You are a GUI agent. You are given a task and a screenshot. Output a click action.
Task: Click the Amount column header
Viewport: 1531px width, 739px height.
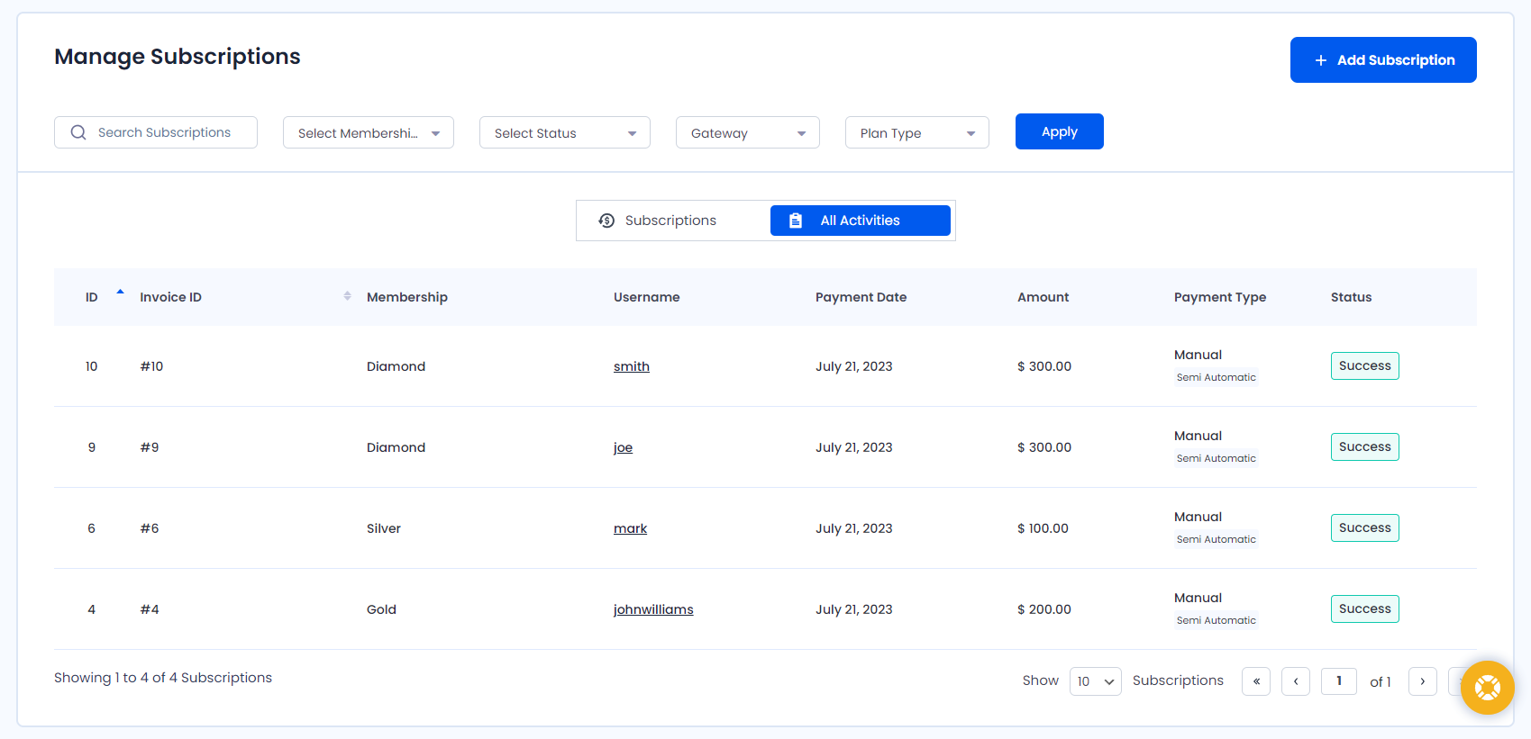point(1043,297)
